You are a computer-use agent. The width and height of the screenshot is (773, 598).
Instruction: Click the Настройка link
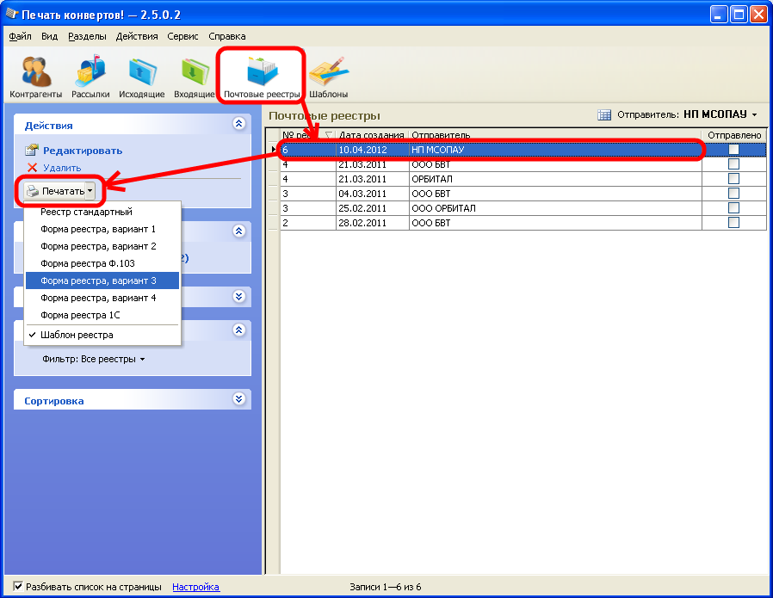[x=195, y=587]
